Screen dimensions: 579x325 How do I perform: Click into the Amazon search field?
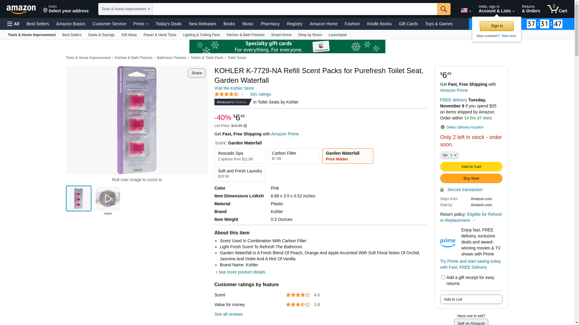[295, 9]
